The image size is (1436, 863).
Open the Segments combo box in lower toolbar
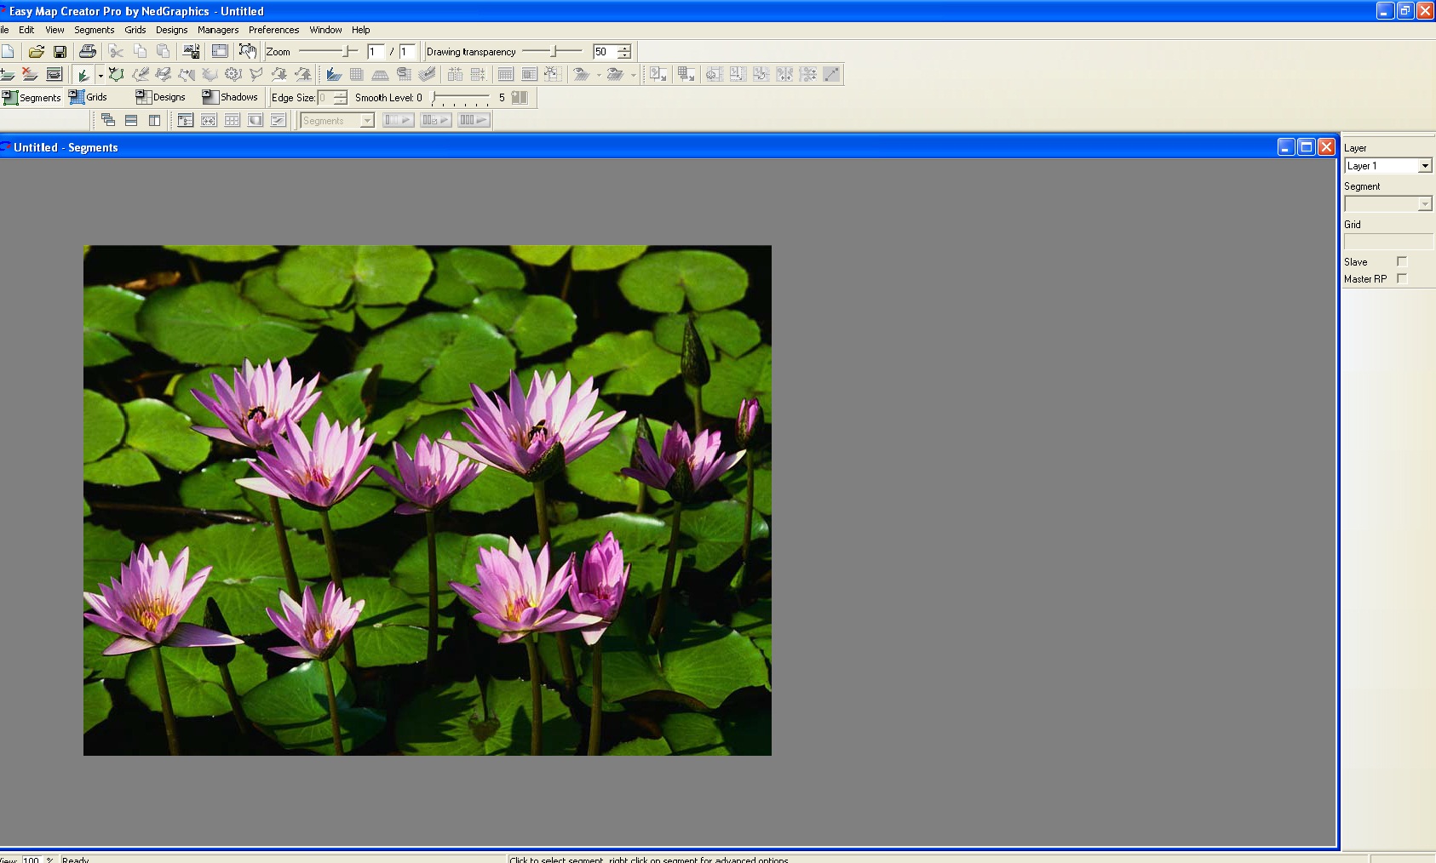coord(337,120)
